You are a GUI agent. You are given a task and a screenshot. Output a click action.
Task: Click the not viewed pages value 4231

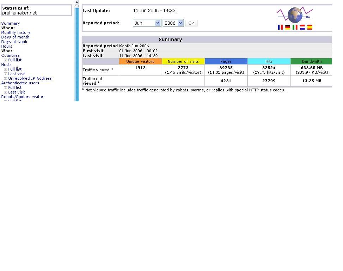[x=226, y=81]
